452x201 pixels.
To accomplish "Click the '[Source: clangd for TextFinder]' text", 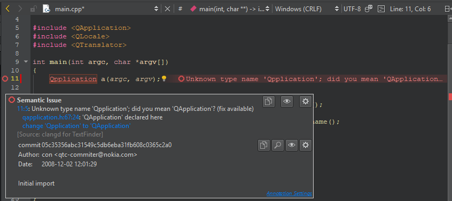I will click(60, 134).
